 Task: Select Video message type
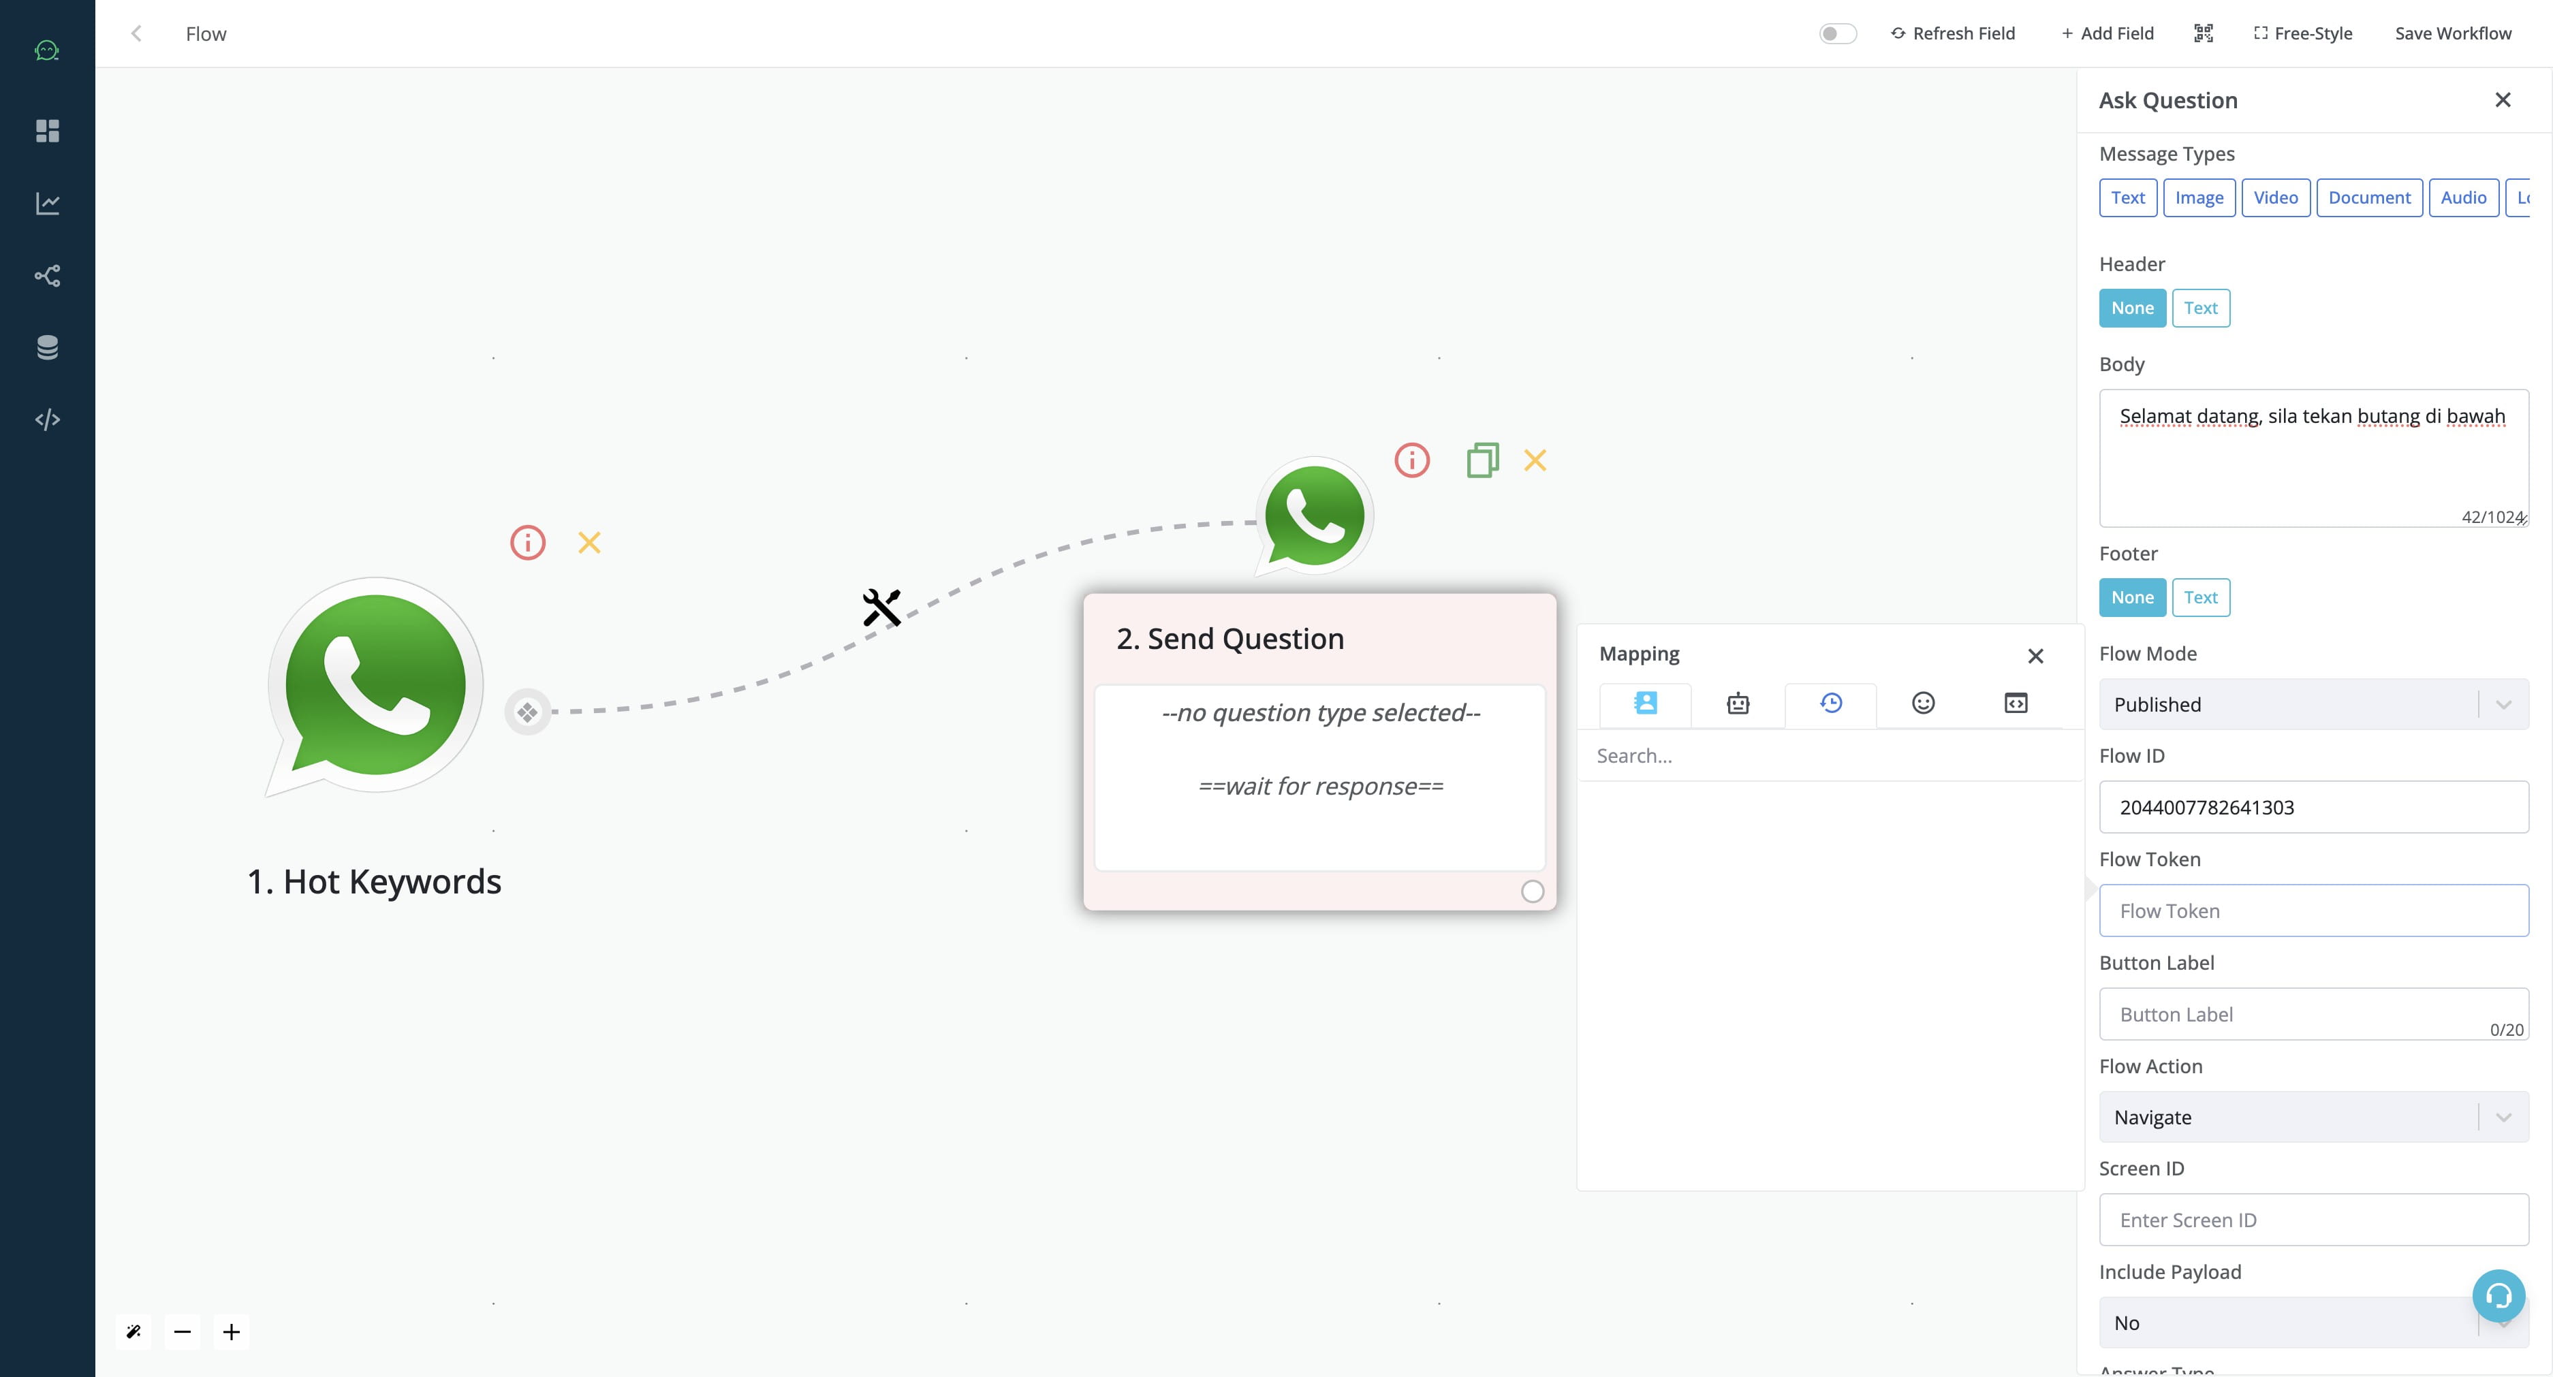(x=2276, y=197)
